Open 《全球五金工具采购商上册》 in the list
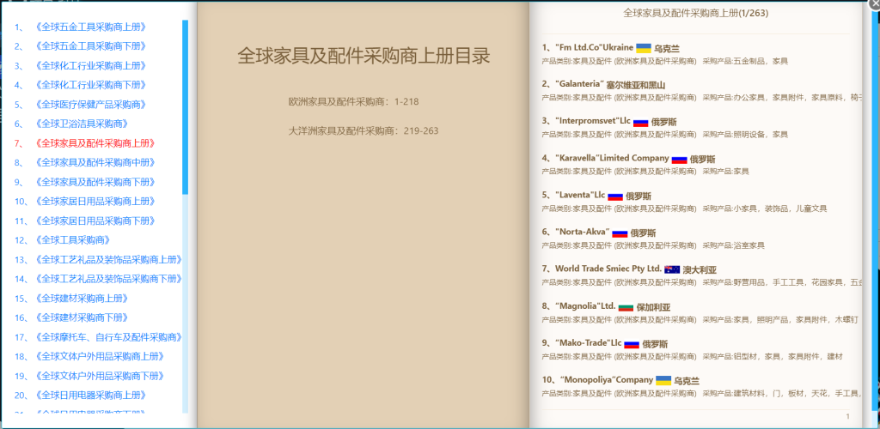The image size is (880, 429). [89, 27]
